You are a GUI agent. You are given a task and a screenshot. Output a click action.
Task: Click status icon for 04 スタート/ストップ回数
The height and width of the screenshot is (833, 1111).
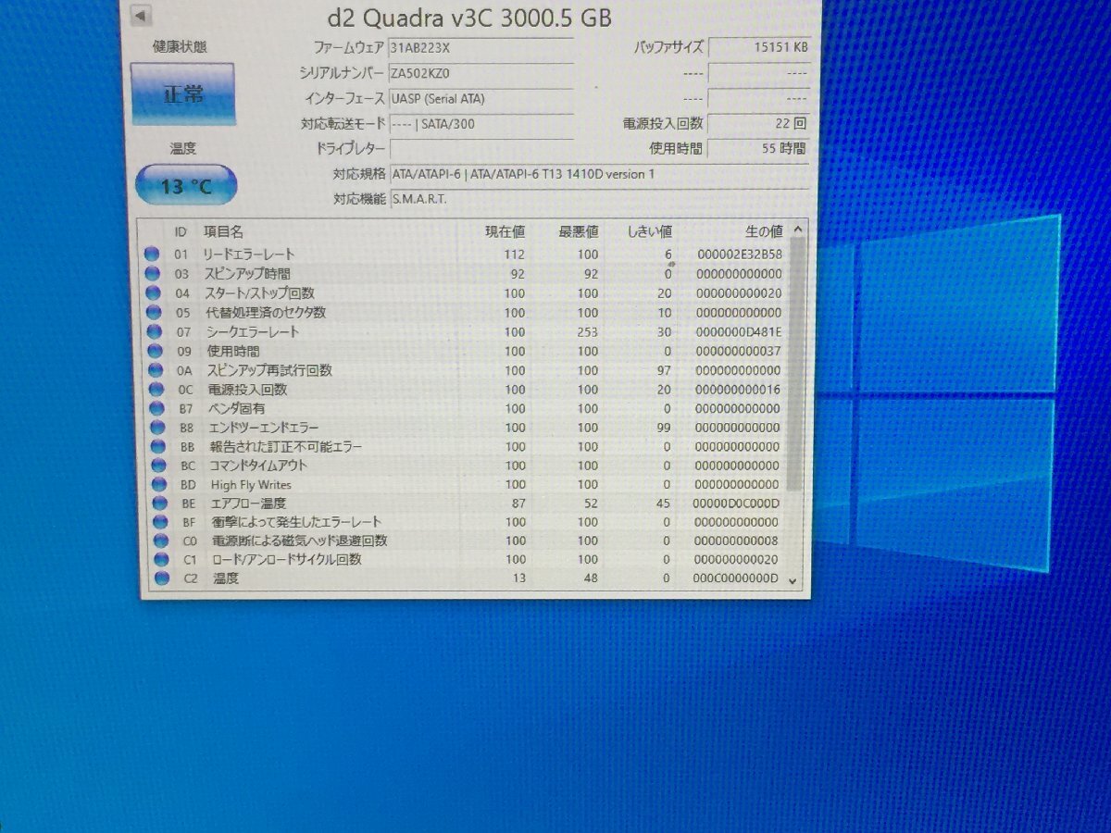(153, 293)
